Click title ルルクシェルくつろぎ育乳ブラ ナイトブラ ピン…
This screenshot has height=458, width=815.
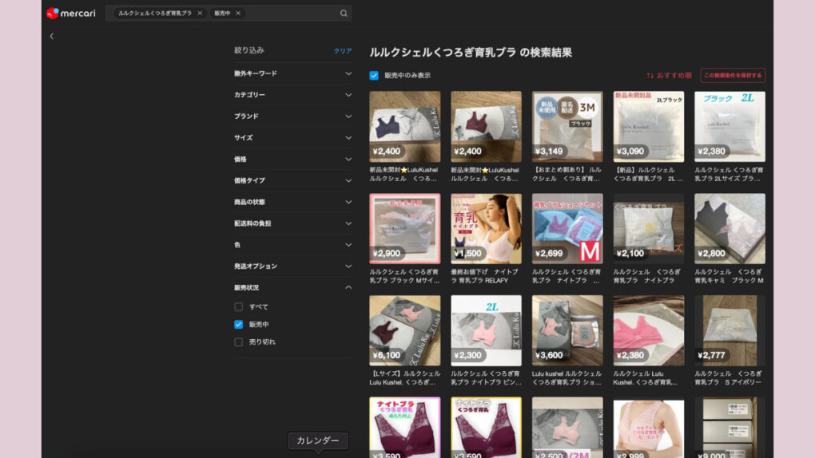(486, 378)
